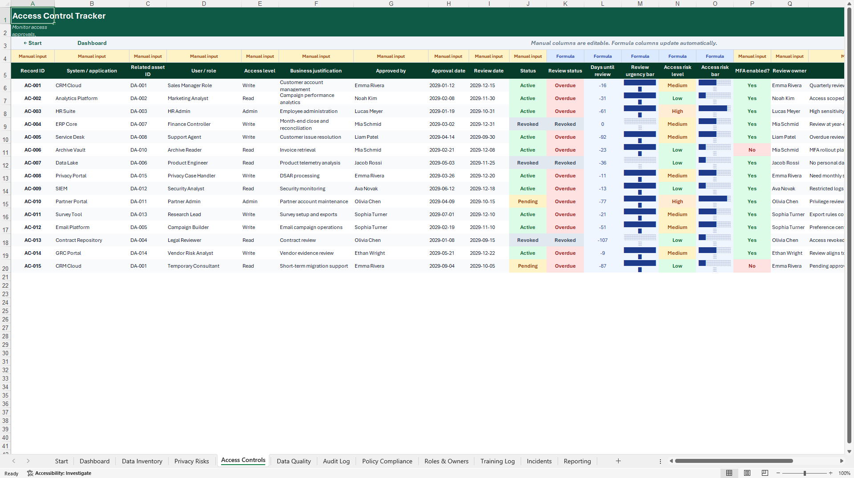Select column F header
The height and width of the screenshot is (478, 854).
316,4
